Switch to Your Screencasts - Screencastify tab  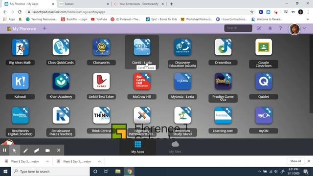pyautogui.click(x=139, y=4)
